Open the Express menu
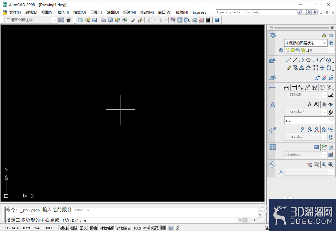Image resolution: width=336 pixels, height=231 pixels. click(x=199, y=12)
